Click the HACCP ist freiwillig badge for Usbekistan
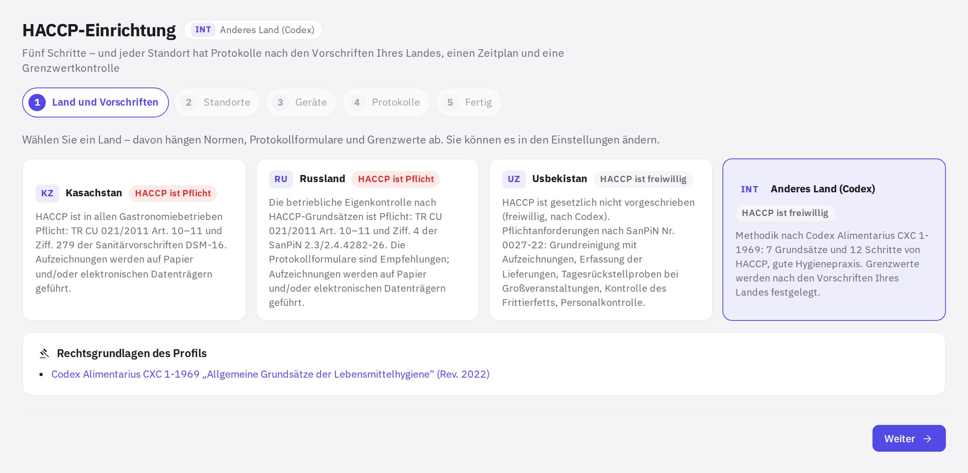 [643, 179]
